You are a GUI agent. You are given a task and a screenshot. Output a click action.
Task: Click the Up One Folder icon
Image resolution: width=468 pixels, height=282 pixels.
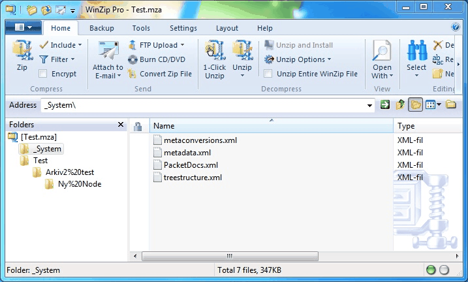click(x=400, y=104)
